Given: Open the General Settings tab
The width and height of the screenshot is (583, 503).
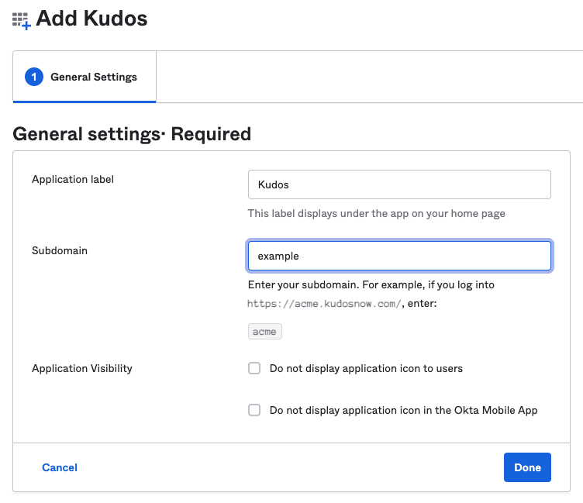Looking at the screenshot, I should pyautogui.click(x=85, y=77).
